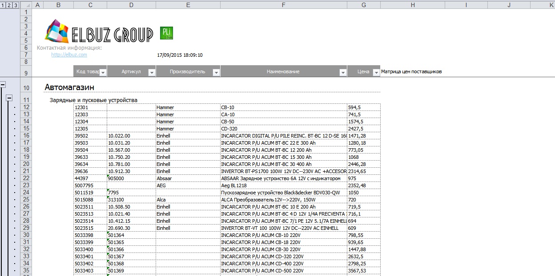Select column H header
This screenshot has width=555, height=276.
tap(413, 4)
